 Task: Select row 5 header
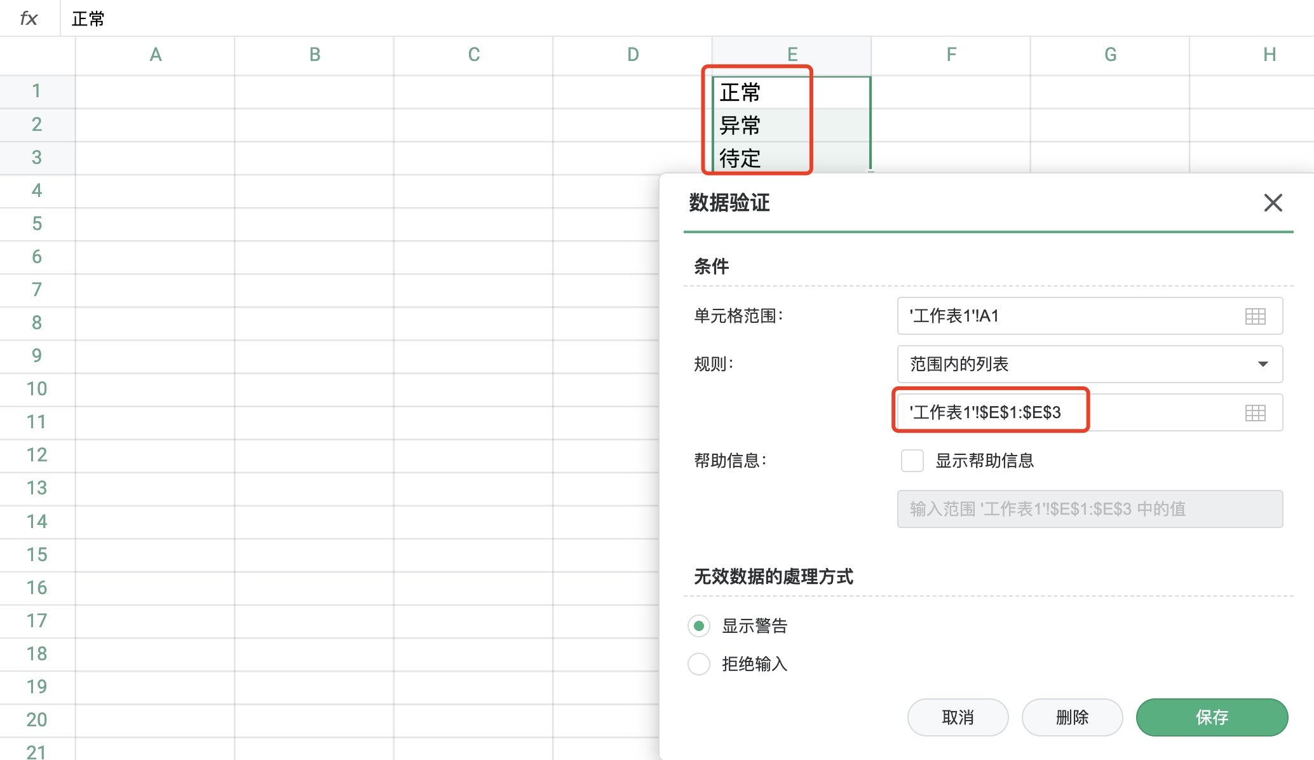pos(37,224)
